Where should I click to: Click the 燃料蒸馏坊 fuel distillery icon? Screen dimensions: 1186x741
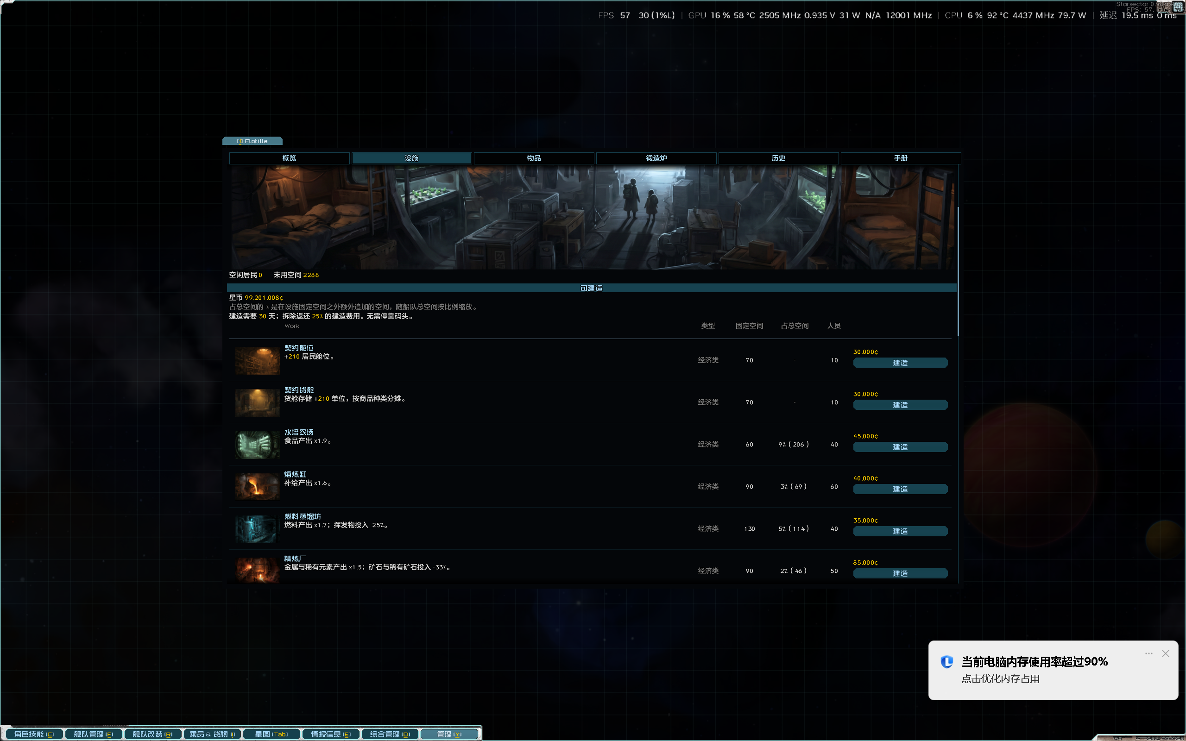click(x=257, y=529)
